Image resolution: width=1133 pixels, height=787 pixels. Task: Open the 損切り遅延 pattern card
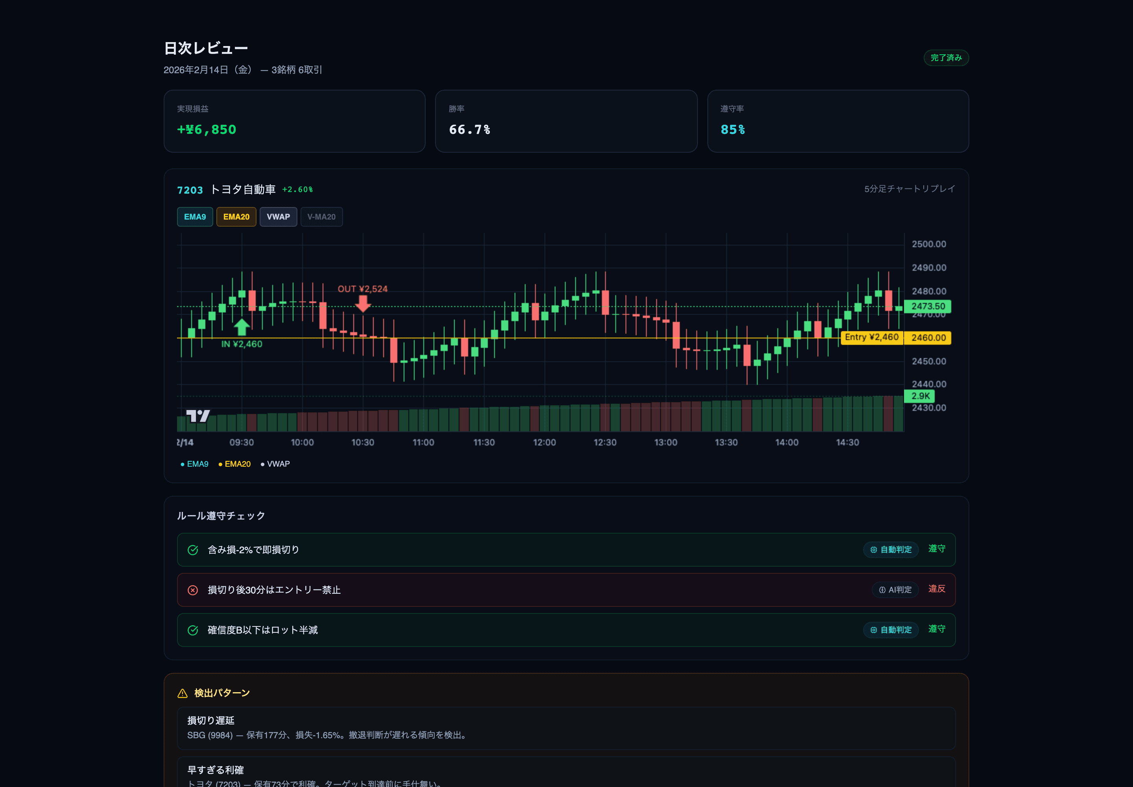coord(566,728)
